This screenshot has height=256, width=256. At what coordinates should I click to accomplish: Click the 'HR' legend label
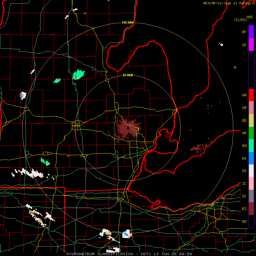click(244, 133)
